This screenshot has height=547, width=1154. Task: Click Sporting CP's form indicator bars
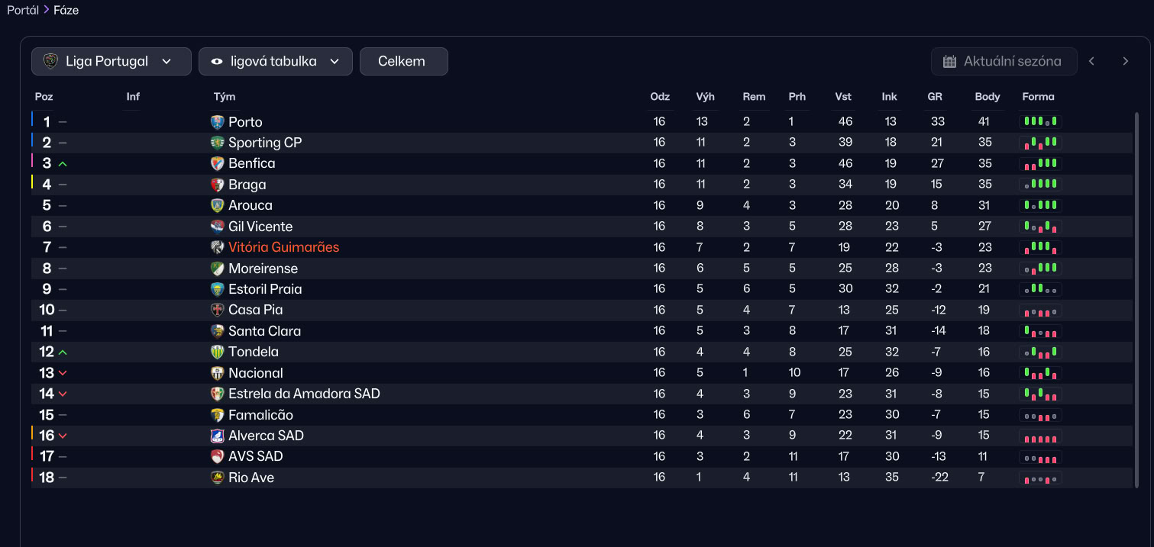1040,143
